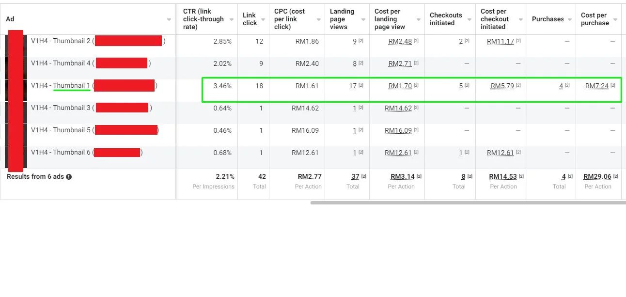Screen dimensions: 626x297
Task: Click the 2.02% CTR value
Action: click(222, 63)
